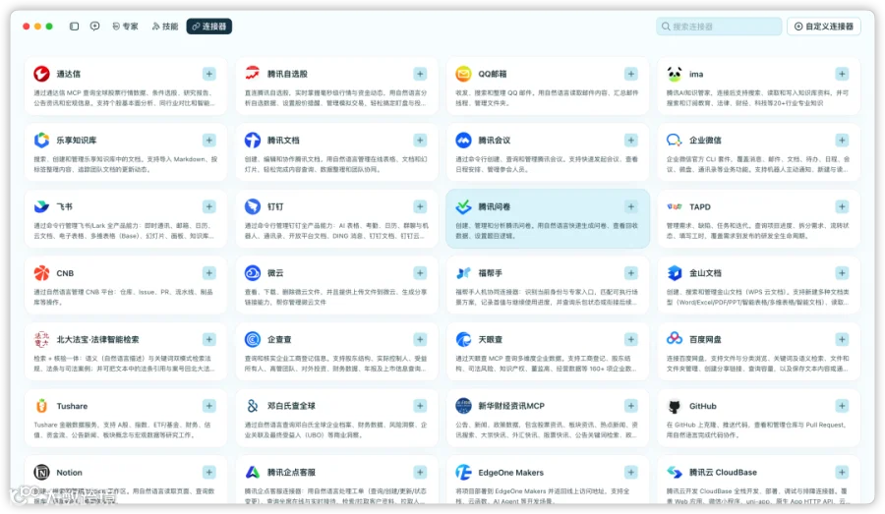Select the 连接器 tab
This screenshot has width=885, height=514.
[208, 26]
